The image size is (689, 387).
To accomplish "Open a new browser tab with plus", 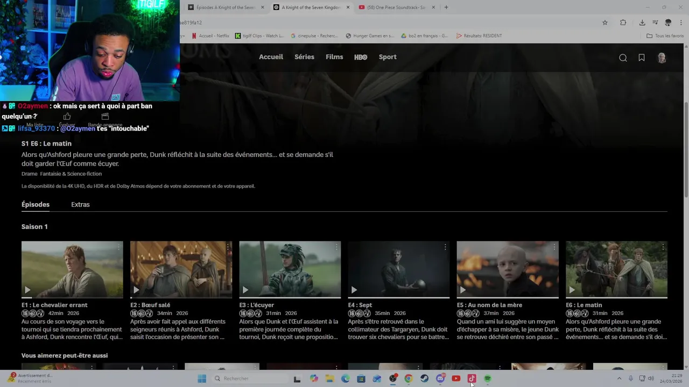I will tap(446, 8).
